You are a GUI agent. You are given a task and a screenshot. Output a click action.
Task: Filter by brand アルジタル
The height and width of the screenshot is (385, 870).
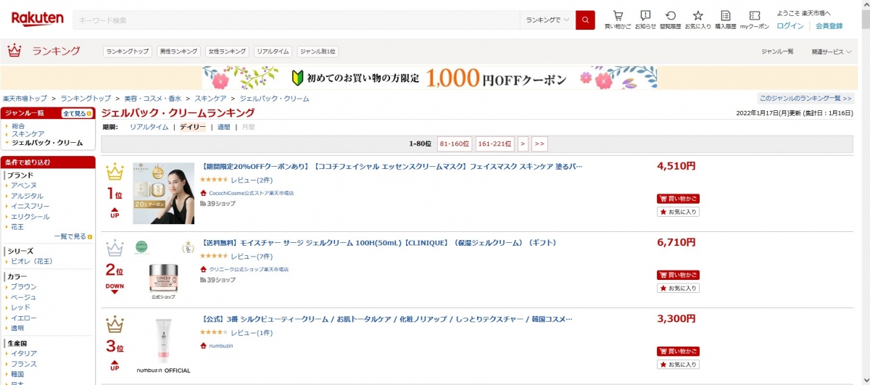(27, 196)
